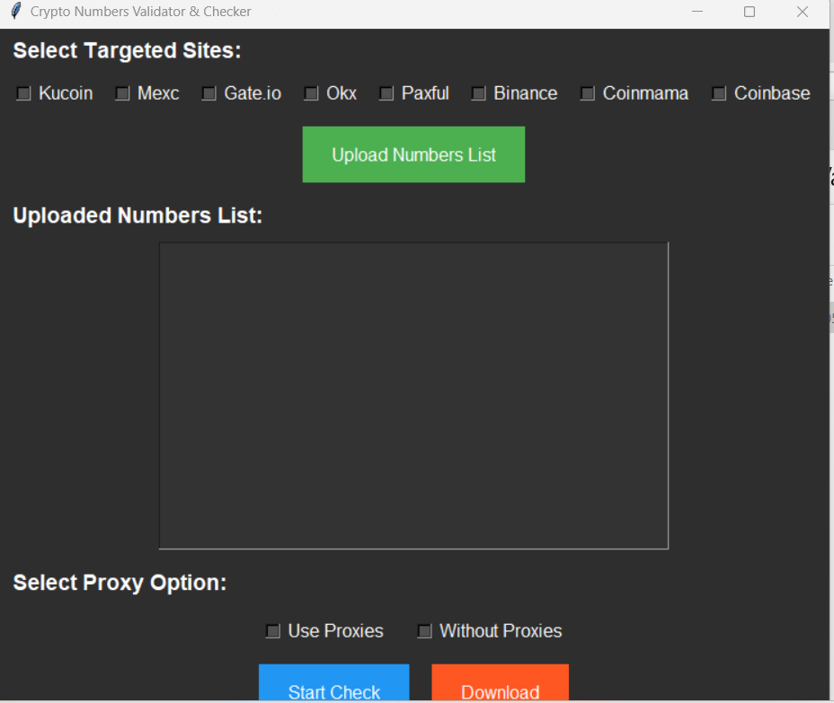Close the Crypto Numbers Validator window
The height and width of the screenshot is (703, 834).
pyautogui.click(x=803, y=12)
